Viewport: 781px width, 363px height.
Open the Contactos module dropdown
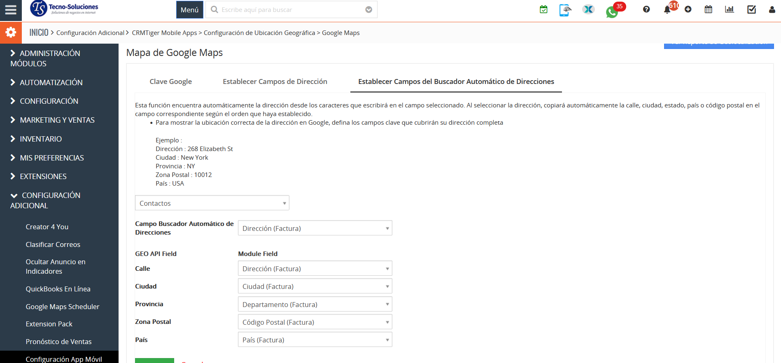pos(212,203)
